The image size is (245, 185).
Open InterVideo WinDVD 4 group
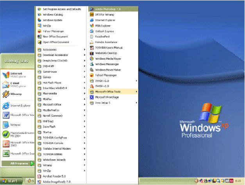pos(61,88)
